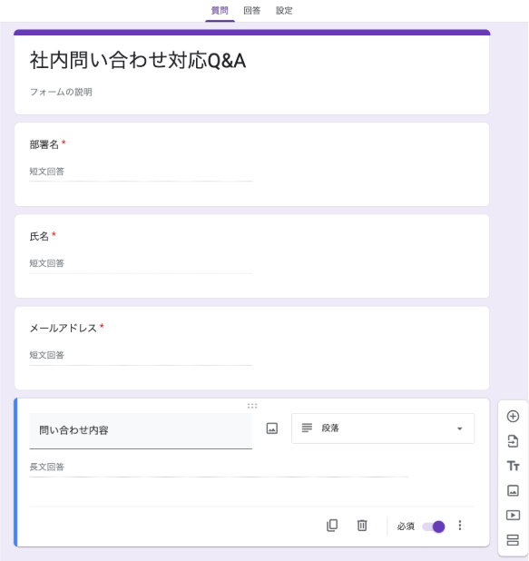Edit the form title 社内問い合わせ対応Q&A
The width and height of the screenshot is (529, 561).
pos(138,60)
